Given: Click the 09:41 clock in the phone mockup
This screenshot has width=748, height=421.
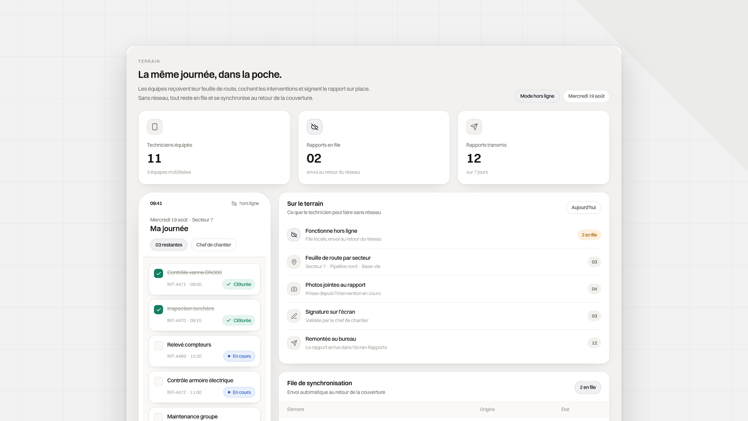Looking at the screenshot, I should coord(156,203).
